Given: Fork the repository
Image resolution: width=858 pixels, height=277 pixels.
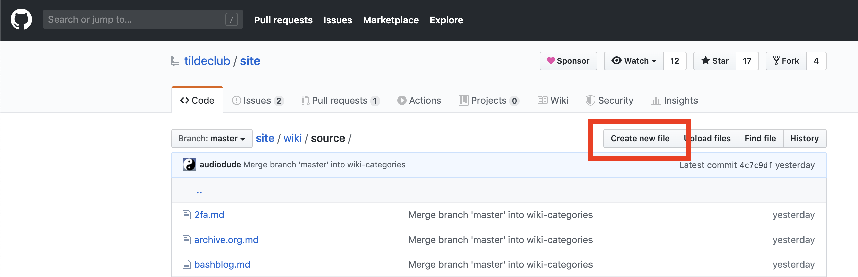Looking at the screenshot, I should [786, 61].
